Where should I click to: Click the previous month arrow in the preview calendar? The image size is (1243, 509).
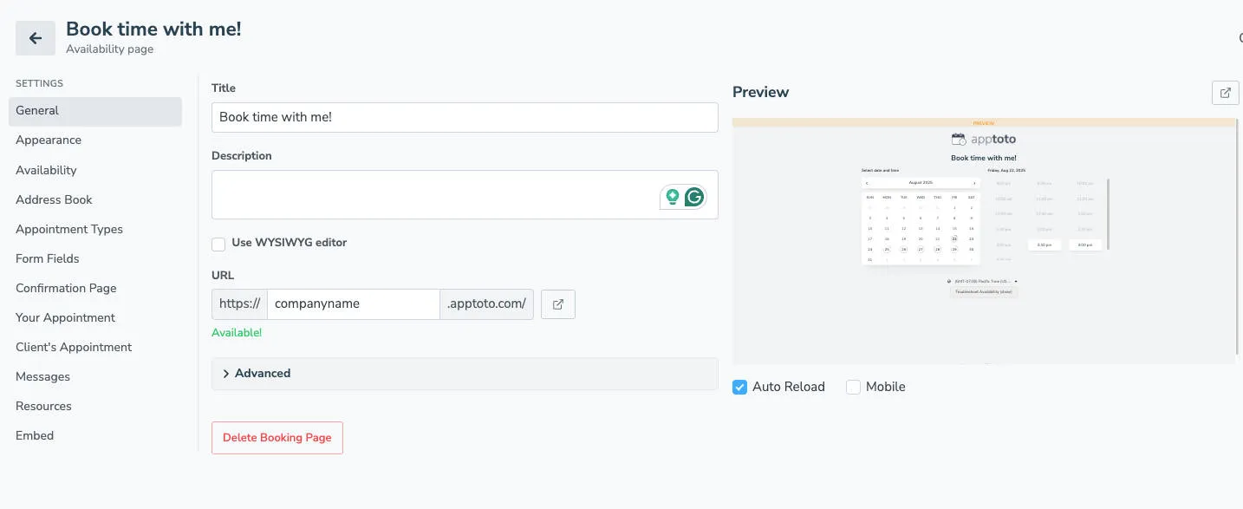(x=868, y=182)
